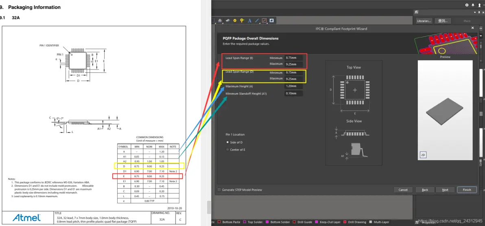This screenshot has width=485, height=226.
Task: Choose the place pad circle tool
Action: [x=235, y=21]
